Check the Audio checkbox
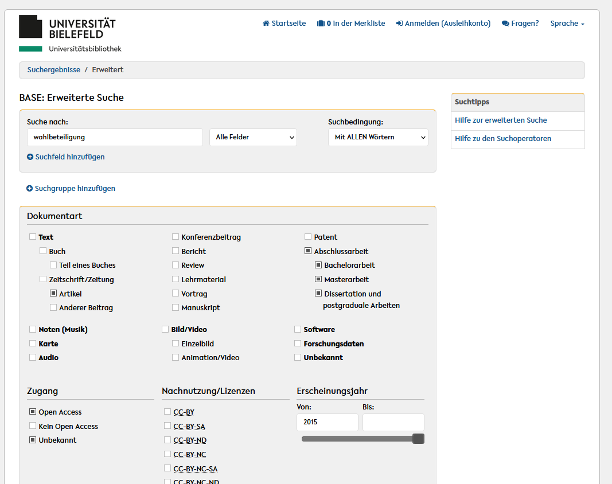 point(33,357)
